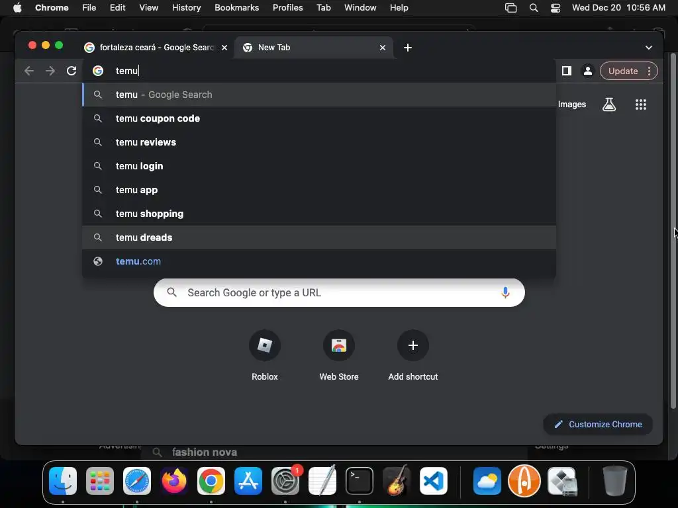Click the address bar containing temu

coord(319,71)
